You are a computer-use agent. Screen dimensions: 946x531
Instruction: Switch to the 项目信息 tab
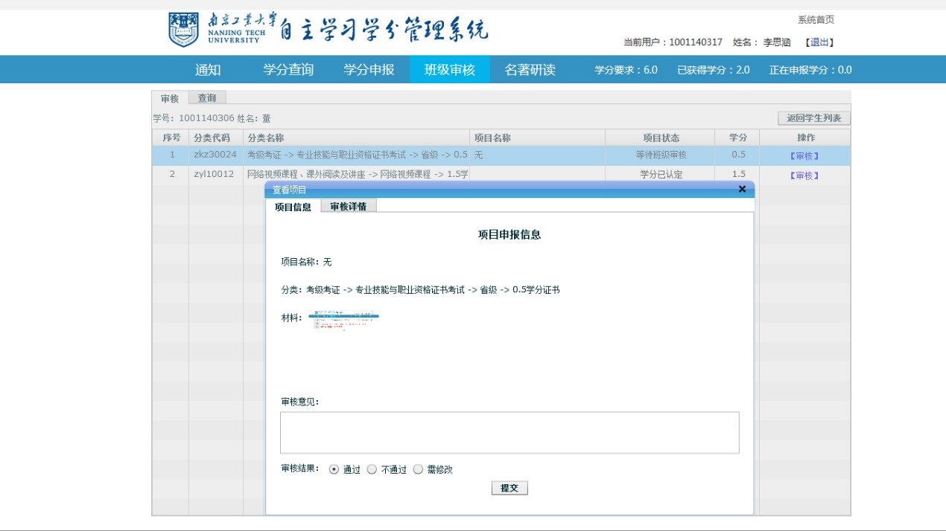pyautogui.click(x=293, y=207)
